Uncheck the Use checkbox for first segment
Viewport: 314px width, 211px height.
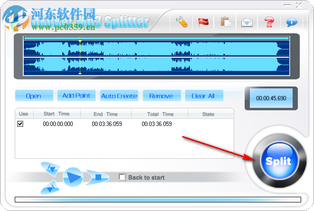20,124
